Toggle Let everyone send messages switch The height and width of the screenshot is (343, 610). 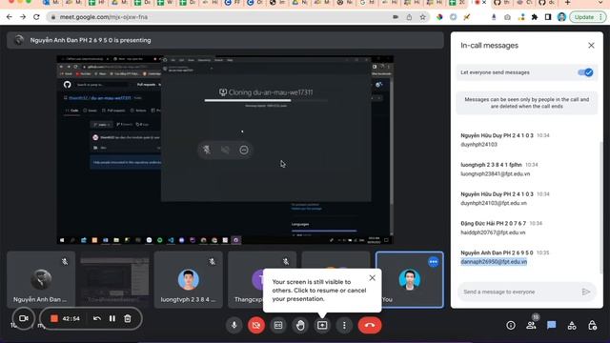[585, 72]
